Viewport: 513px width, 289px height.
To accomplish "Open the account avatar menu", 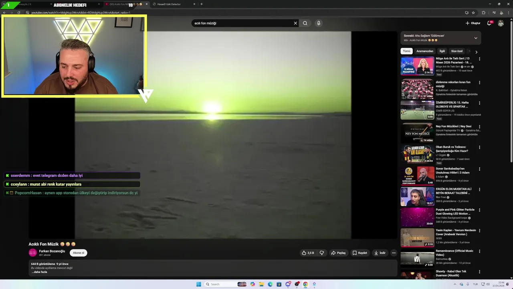I will 501,23.
